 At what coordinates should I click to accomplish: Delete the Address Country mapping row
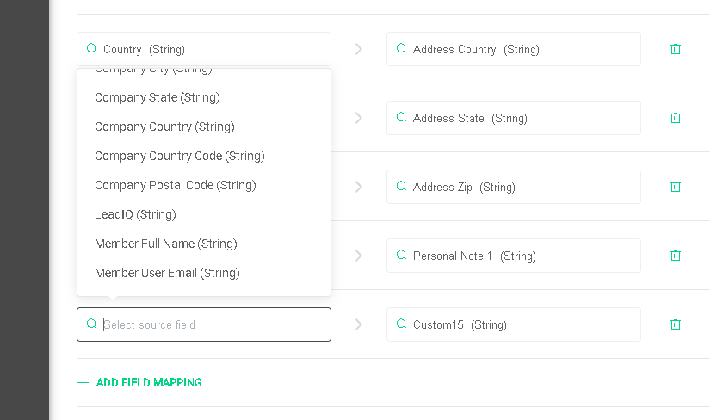(676, 49)
